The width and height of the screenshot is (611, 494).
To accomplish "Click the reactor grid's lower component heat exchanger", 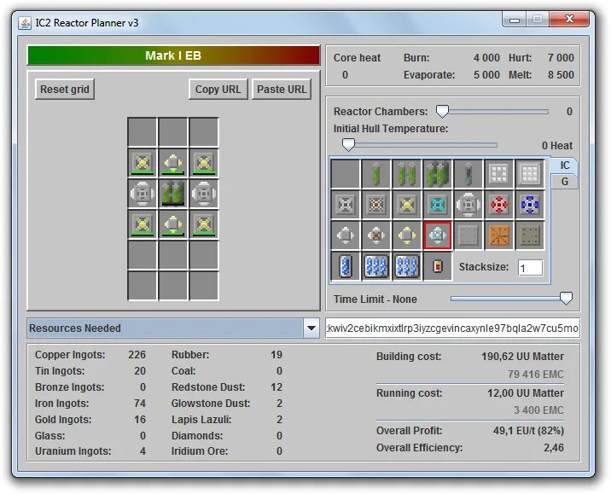I will point(173,224).
